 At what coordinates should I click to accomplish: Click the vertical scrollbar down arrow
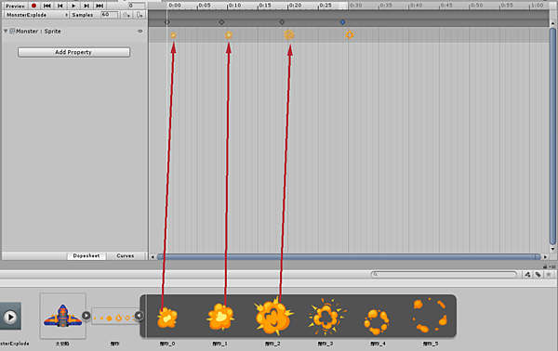552,249
